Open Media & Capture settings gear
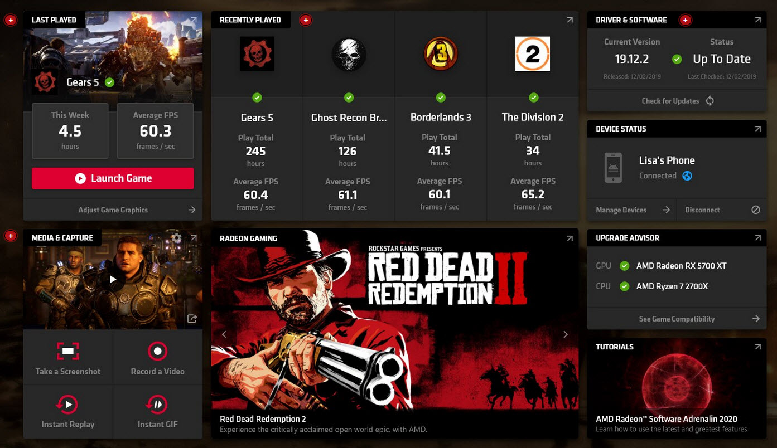 coord(177,238)
